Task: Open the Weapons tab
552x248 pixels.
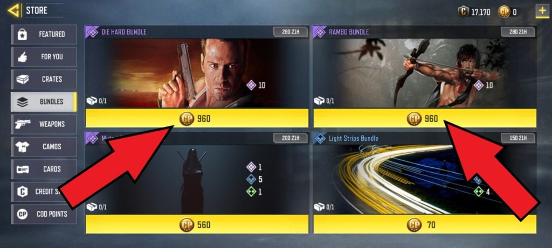Action: tap(44, 124)
